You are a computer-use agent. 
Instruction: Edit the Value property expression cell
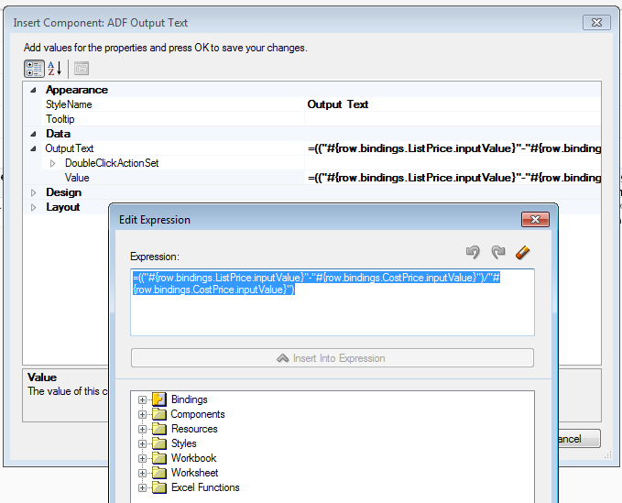[453, 178]
